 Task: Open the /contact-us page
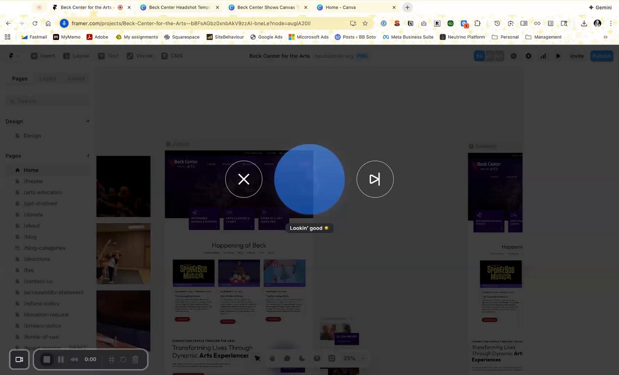[47, 281]
